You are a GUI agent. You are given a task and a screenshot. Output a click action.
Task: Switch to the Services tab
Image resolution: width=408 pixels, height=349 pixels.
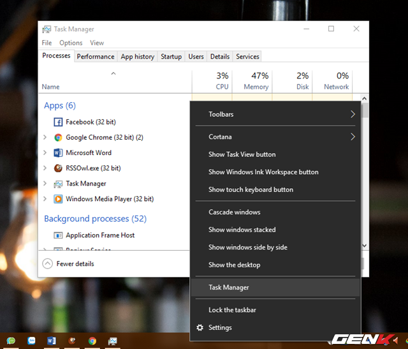pos(247,57)
